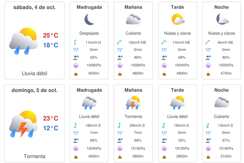The height and width of the screenshot is (163, 244).
Task: Select the "domingo, 5 de oct." date heading
Action: (34, 90)
